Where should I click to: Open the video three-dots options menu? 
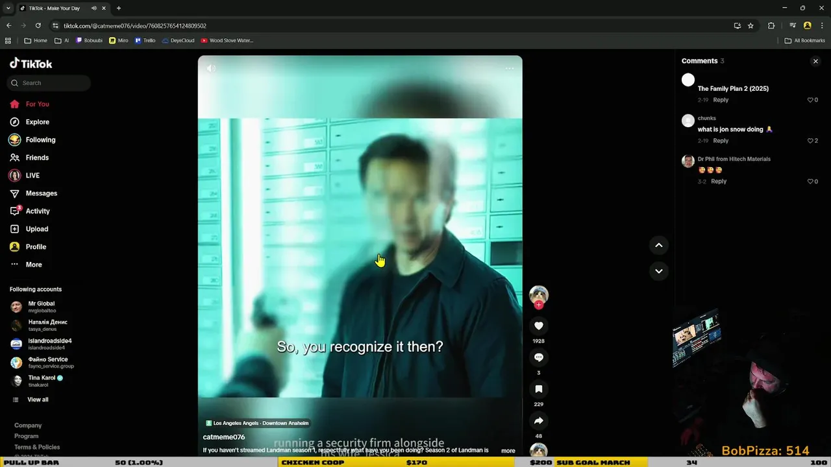tap(510, 67)
